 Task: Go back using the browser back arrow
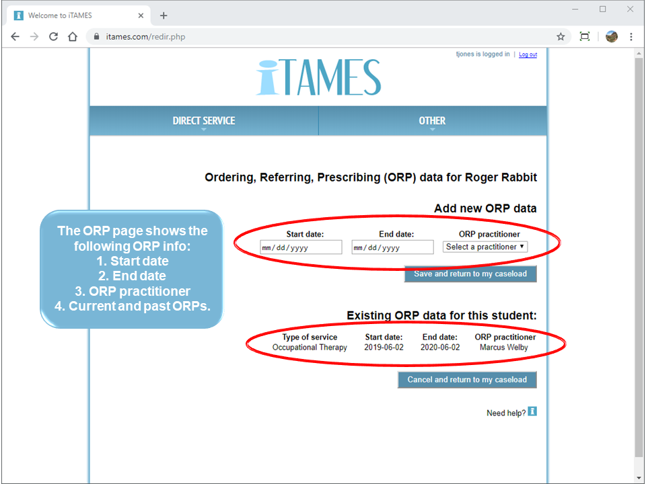pos(15,36)
